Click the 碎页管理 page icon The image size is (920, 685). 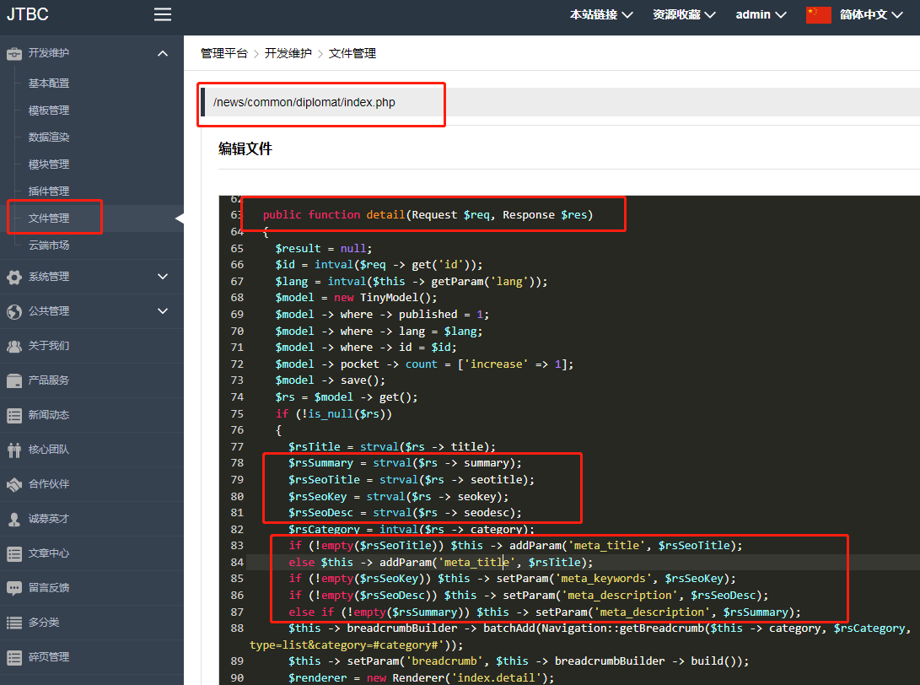click(x=14, y=657)
